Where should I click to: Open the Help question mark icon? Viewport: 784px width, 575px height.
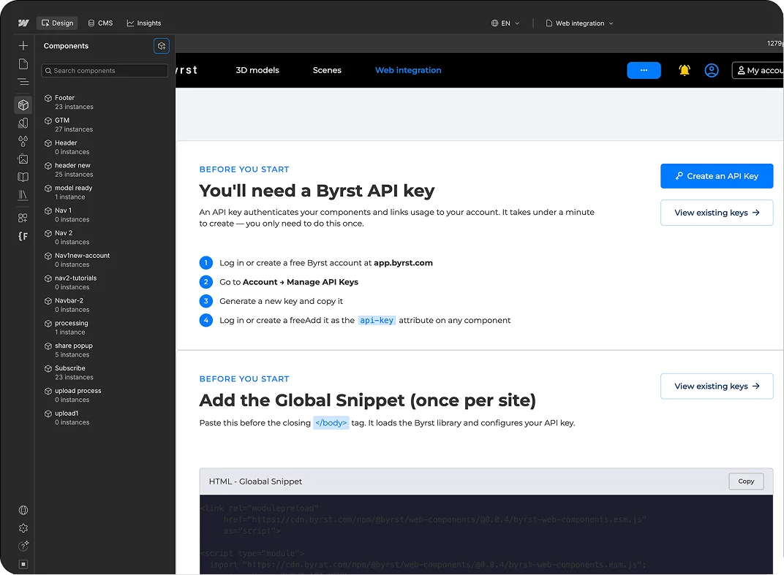(x=23, y=546)
